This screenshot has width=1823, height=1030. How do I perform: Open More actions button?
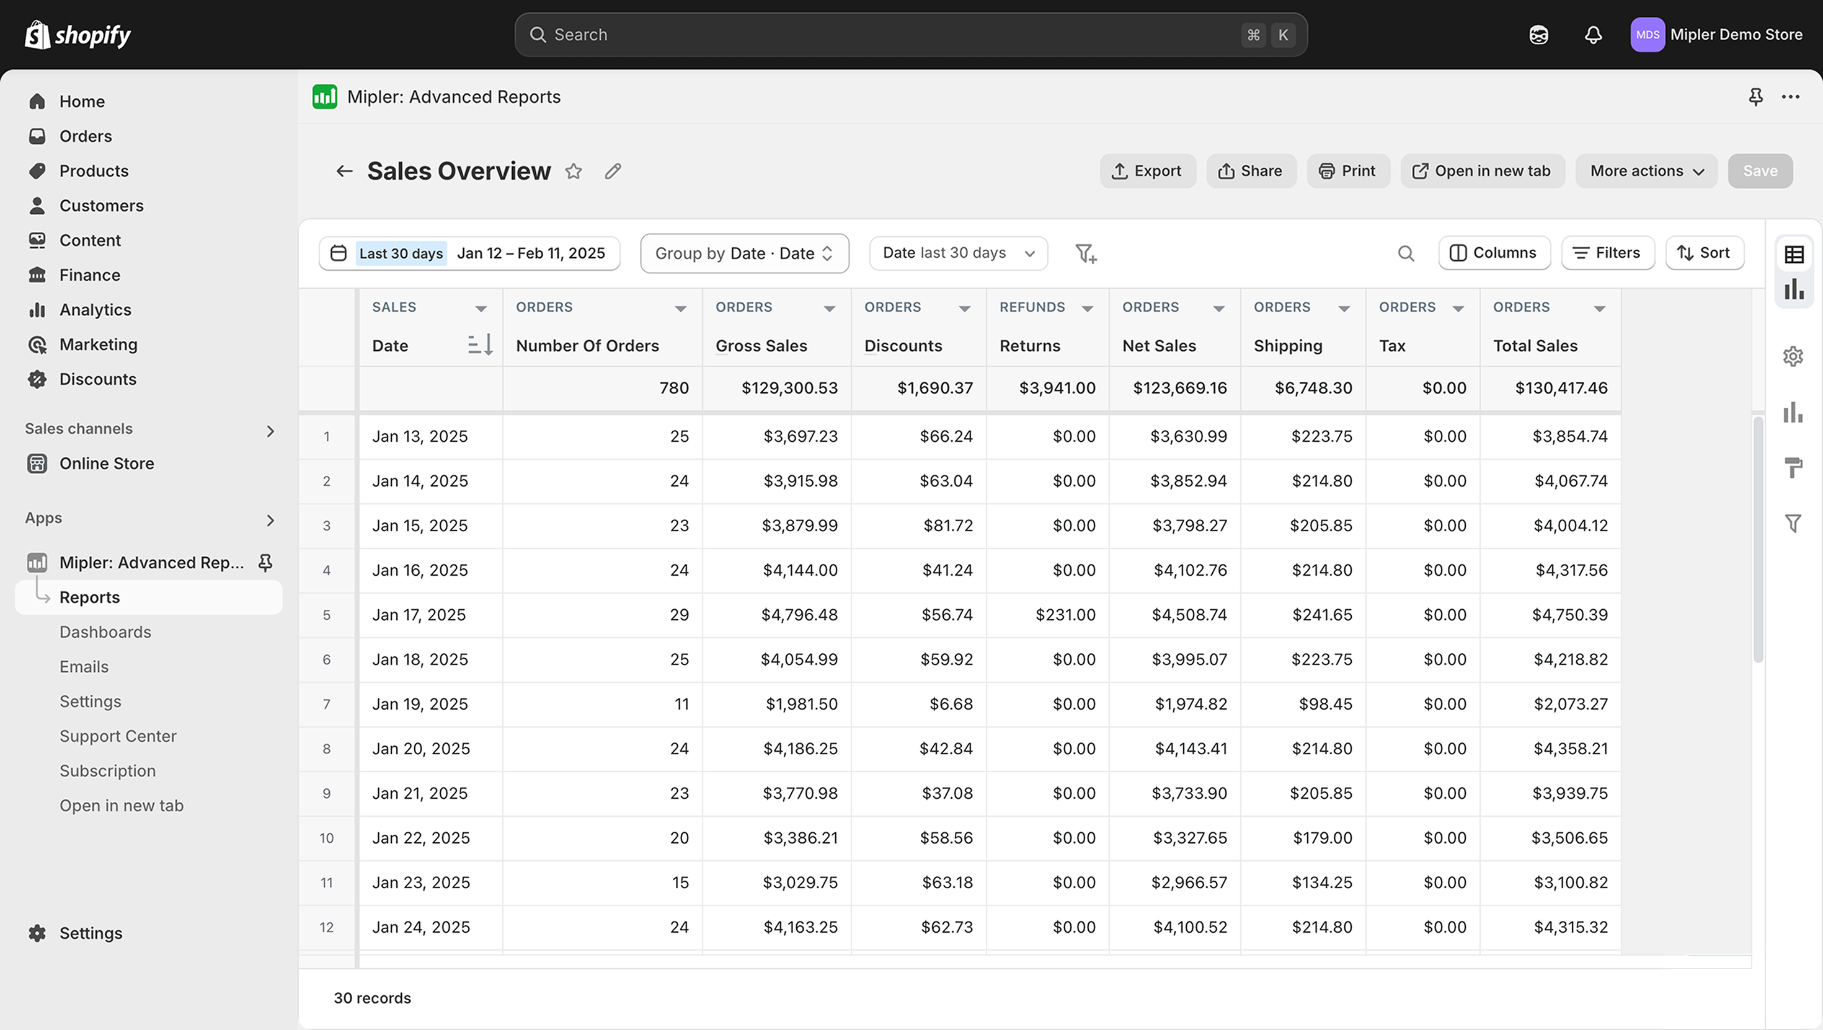pos(1646,170)
